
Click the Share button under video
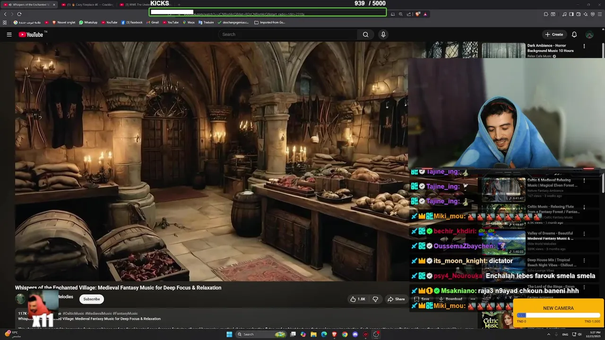click(396, 299)
